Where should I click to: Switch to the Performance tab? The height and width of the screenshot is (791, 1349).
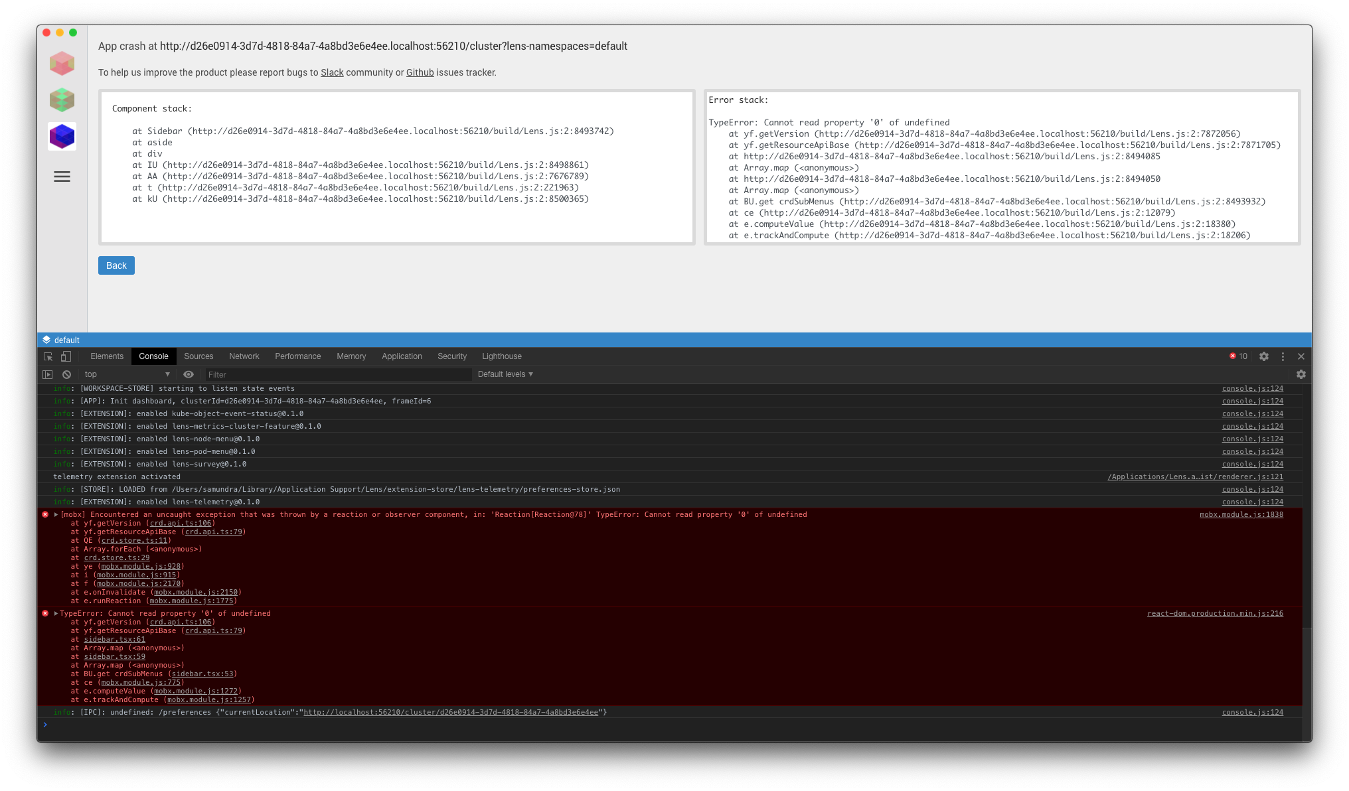(x=298, y=356)
